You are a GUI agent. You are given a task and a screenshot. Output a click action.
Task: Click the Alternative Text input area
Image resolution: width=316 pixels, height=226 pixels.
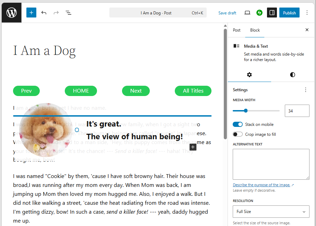point(271,164)
